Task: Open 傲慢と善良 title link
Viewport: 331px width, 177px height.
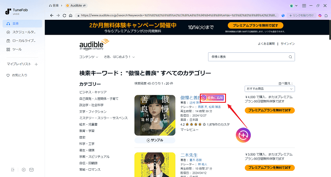Action: coord(190,98)
